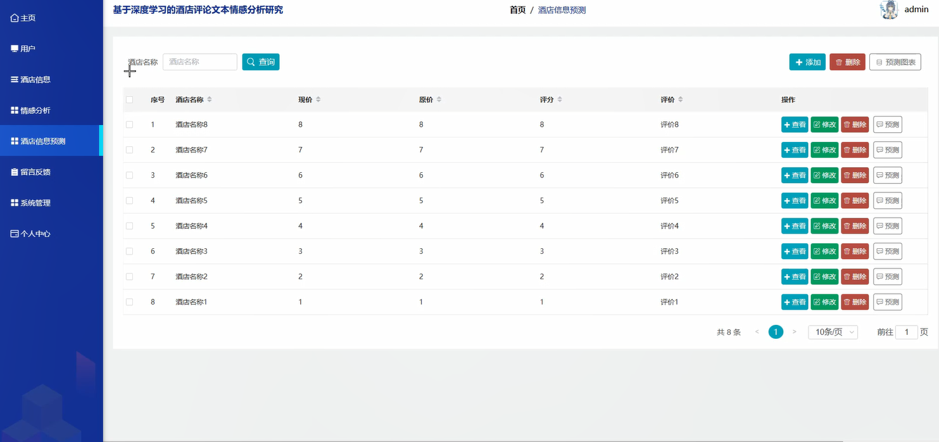Viewport: 939px width, 442px height.
Task: Check the checkbox for 酒店名称3 row
Action: click(x=130, y=251)
